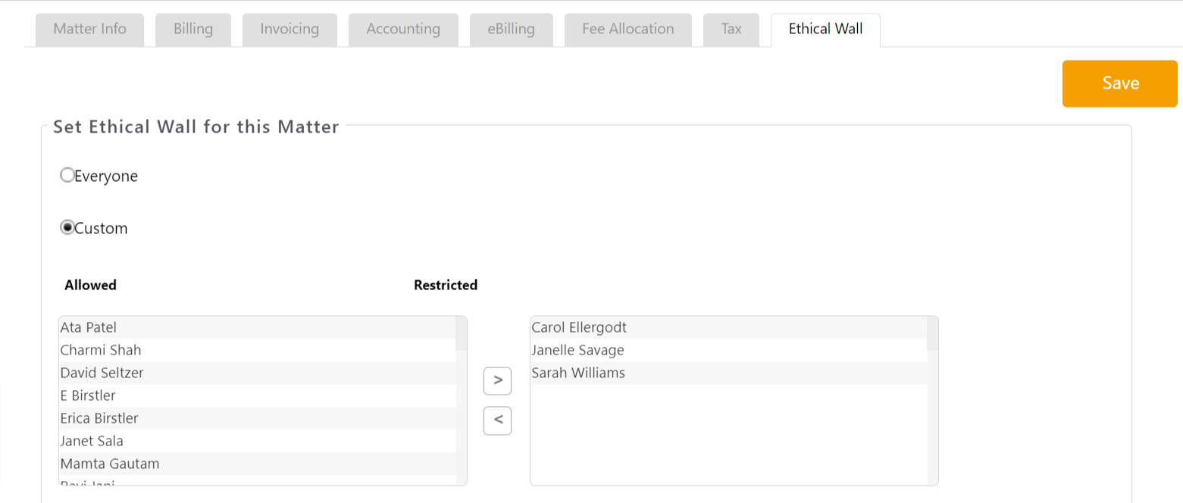Screen dimensions: 1183x503
Task: Select the Custom radio option
Action: pyautogui.click(x=67, y=228)
